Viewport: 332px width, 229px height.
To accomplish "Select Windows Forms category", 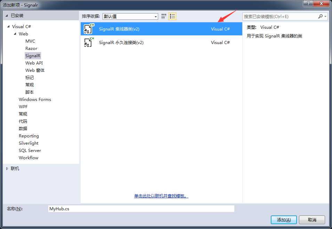I will (x=35, y=100).
